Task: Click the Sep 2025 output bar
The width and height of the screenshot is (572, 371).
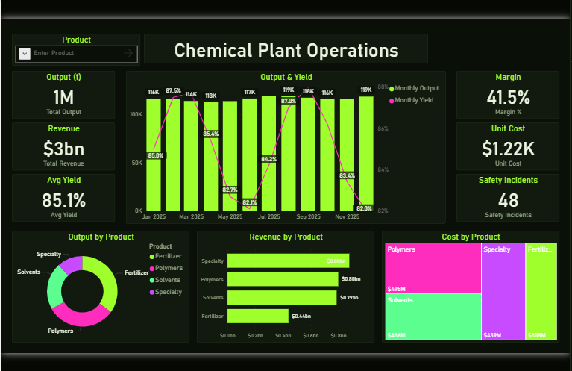Action: [x=308, y=155]
